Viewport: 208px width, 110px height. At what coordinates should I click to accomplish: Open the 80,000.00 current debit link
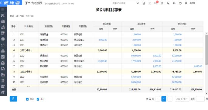click(136, 82)
